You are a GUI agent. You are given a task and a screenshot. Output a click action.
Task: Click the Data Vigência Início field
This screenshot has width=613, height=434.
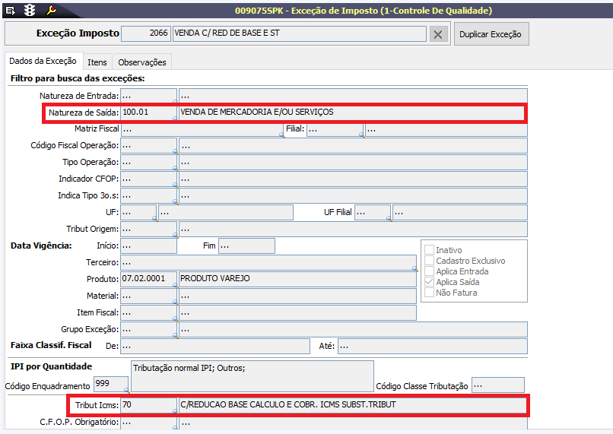pyautogui.click(x=148, y=246)
